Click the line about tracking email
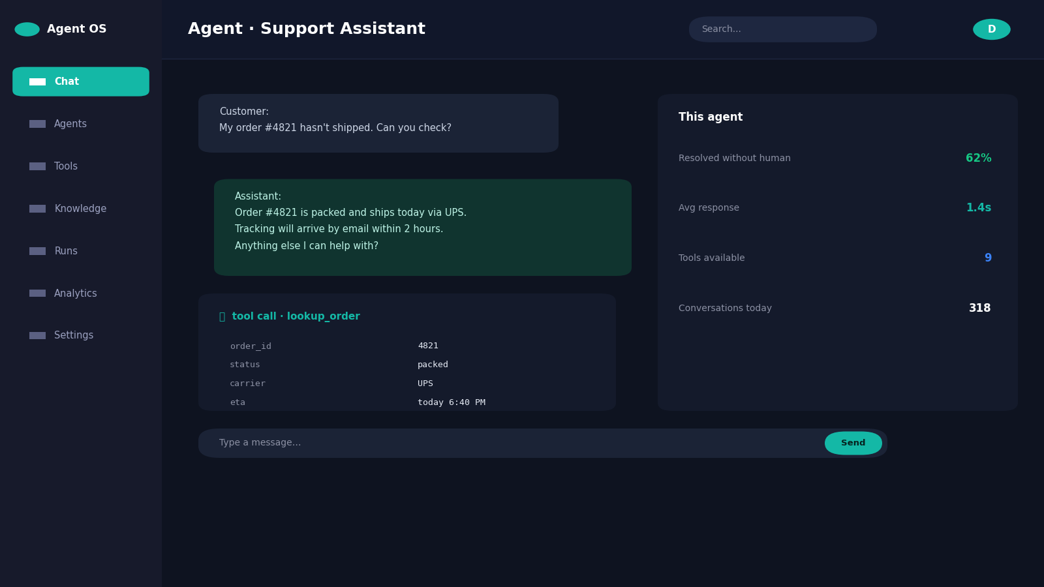Screen dimensions: 1044x587 pyautogui.click(x=339, y=229)
